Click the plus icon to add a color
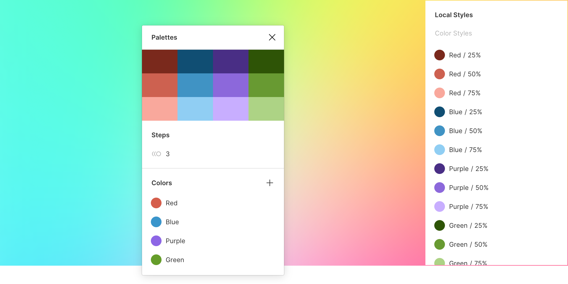 click(x=270, y=183)
